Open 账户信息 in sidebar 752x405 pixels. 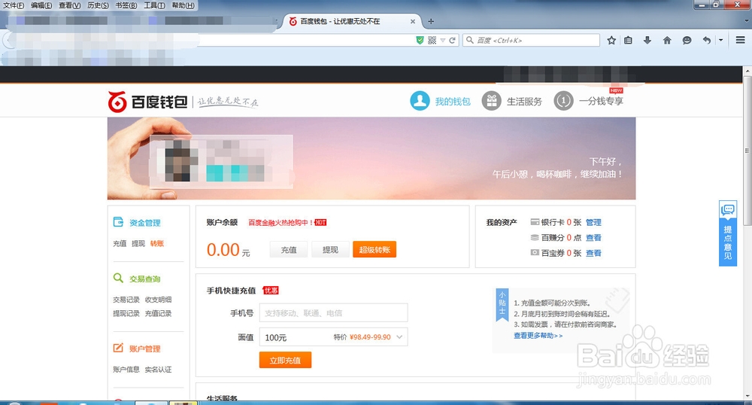(126, 369)
